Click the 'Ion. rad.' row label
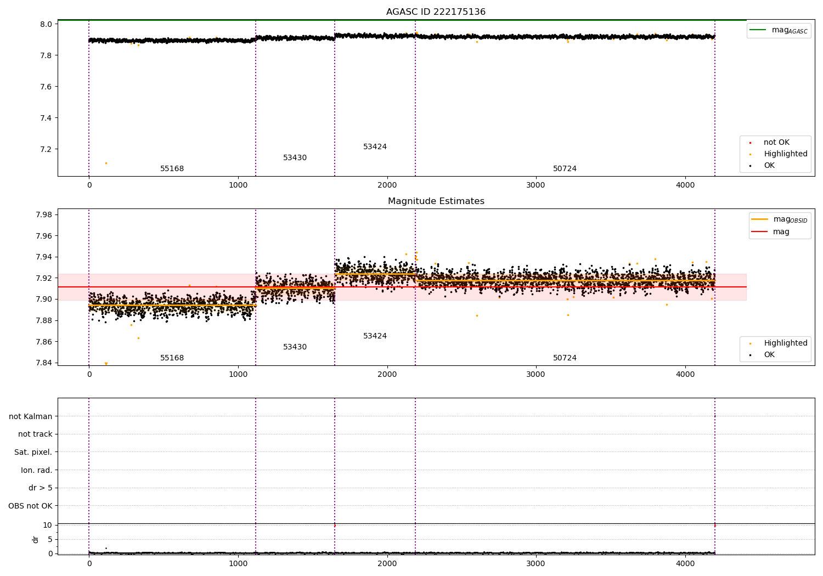The width and height of the screenshot is (823, 576). click(37, 470)
